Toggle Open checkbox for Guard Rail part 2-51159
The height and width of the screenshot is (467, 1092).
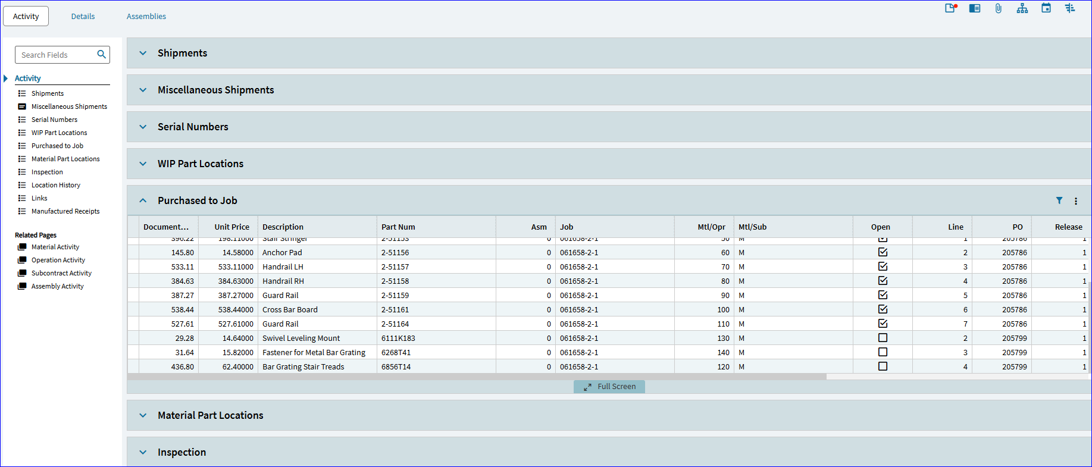pyautogui.click(x=883, y=295)
